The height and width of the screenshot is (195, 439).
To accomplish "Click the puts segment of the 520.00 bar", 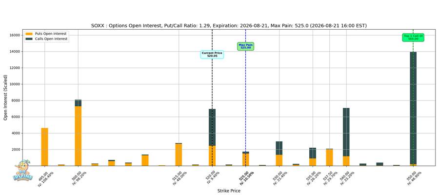I will (x=212, y=156).
